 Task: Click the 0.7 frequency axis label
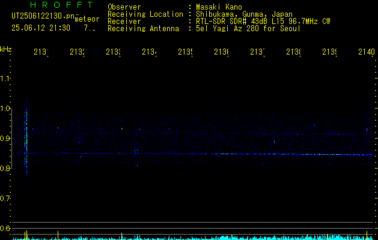(5, 198)
